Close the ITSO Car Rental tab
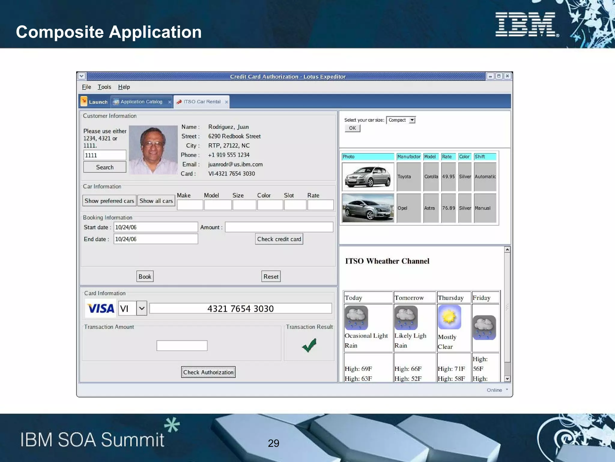Image resolution: width=615 pixels, height=462 pixels. point(226,102)
